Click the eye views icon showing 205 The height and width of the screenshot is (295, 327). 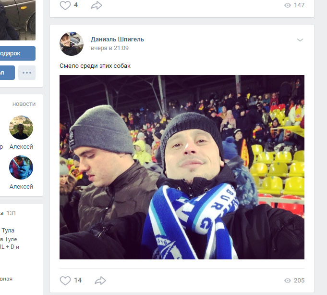click(288, 281)
